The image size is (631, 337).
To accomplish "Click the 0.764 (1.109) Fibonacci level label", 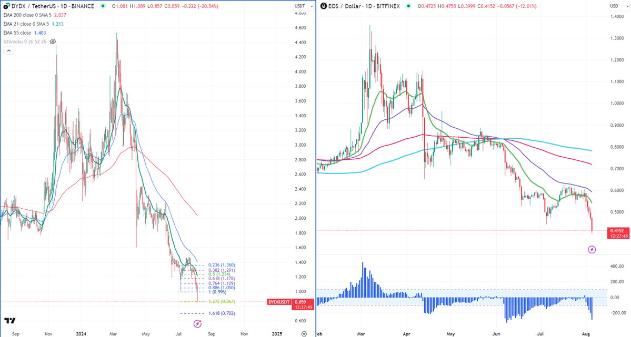I will coord(222,283).
